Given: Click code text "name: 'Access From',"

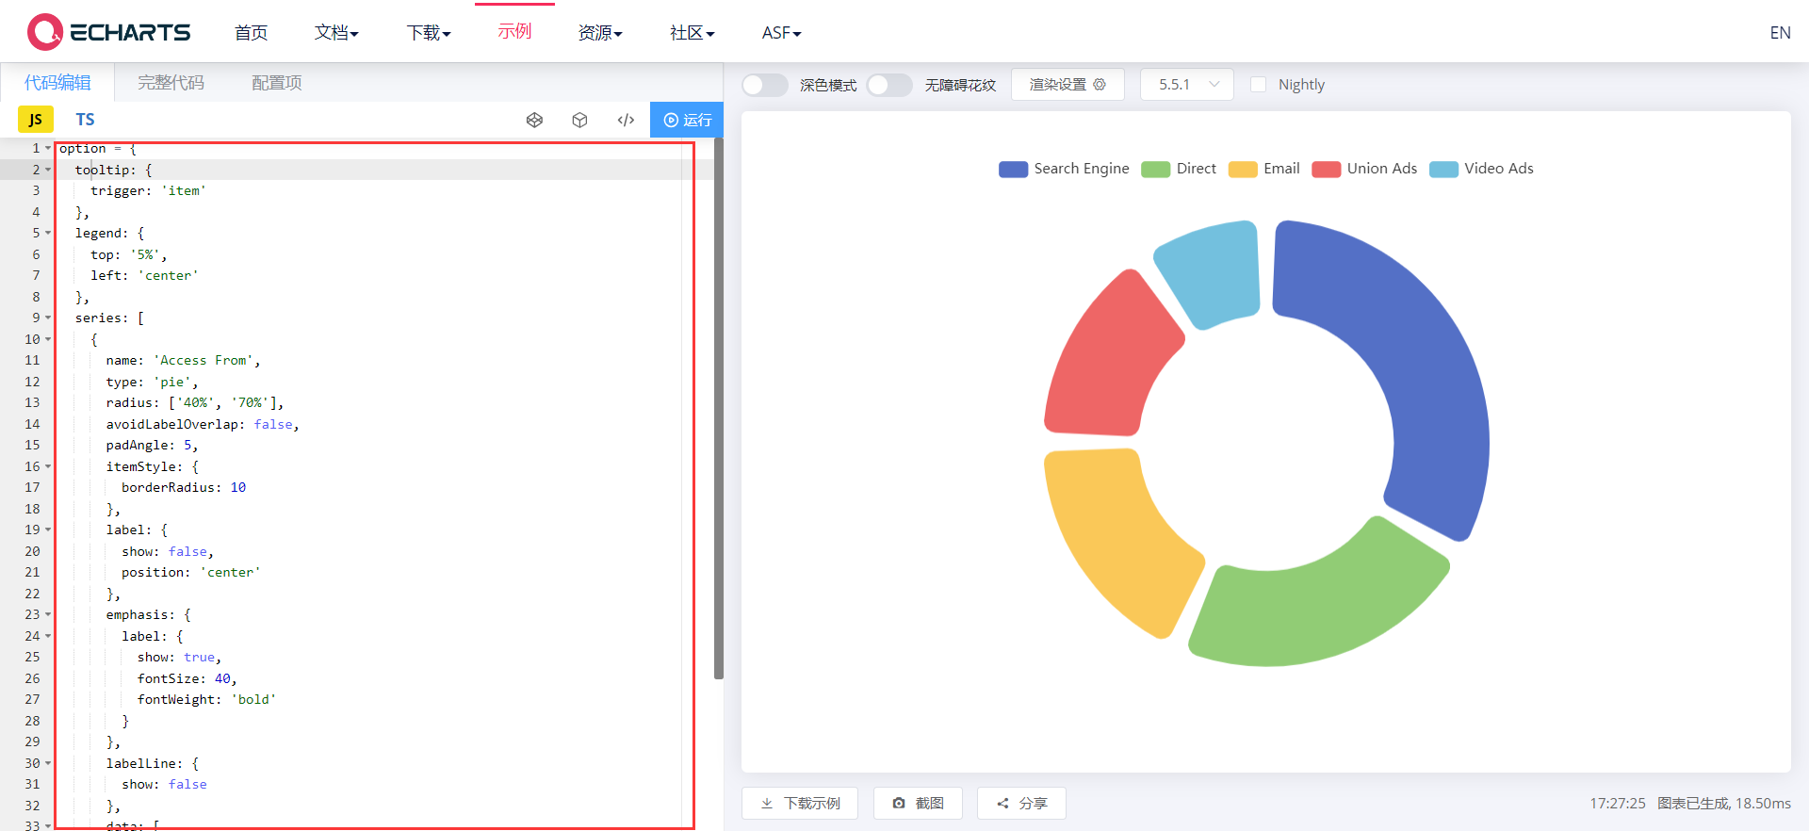Looking at the screenshot, I should (x=183, y=360).
